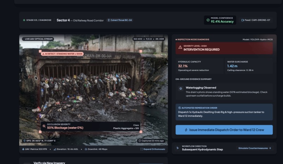Click the Subsequent Hydrodynamic Step text

point(202,150)
